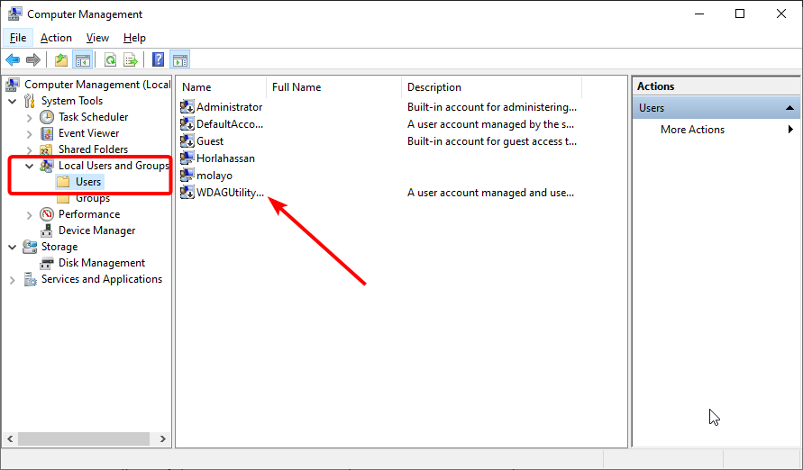This screenshot has height=470, width=803.
Task: Open the More Actions submenu arrow
Action: tap(790, 130)
